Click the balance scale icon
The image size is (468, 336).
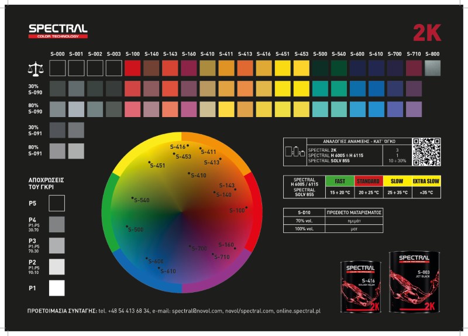[36, 68]
